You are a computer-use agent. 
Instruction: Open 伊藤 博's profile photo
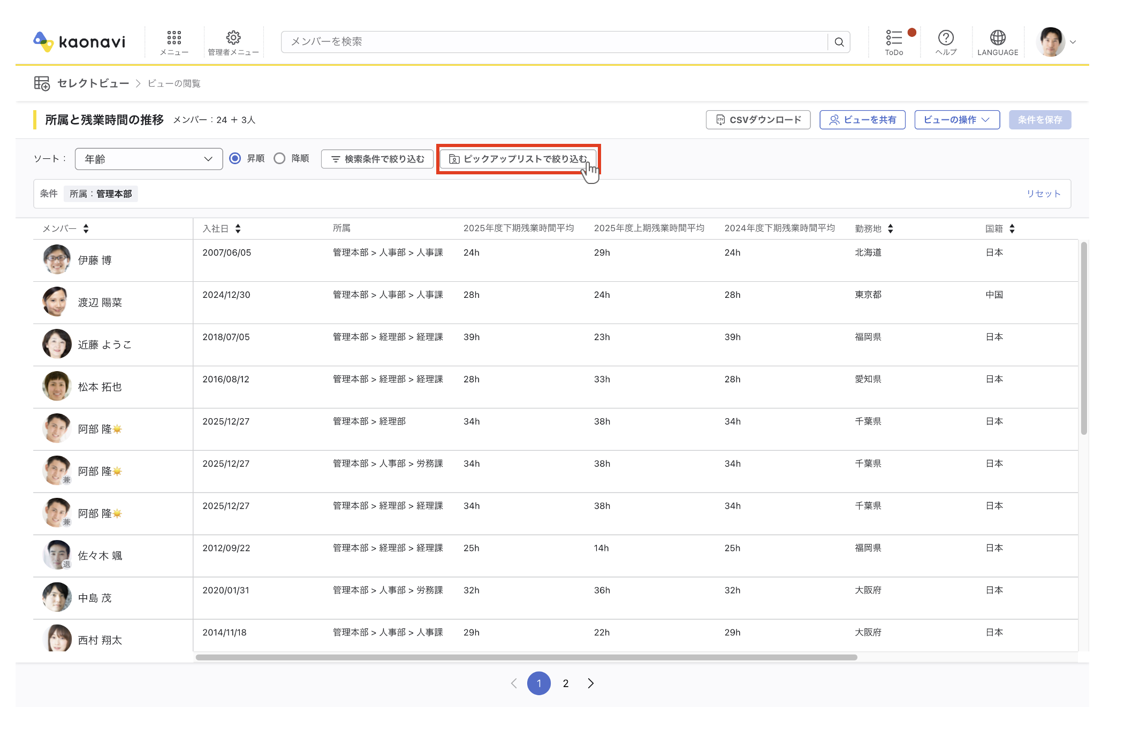[57, 259]
